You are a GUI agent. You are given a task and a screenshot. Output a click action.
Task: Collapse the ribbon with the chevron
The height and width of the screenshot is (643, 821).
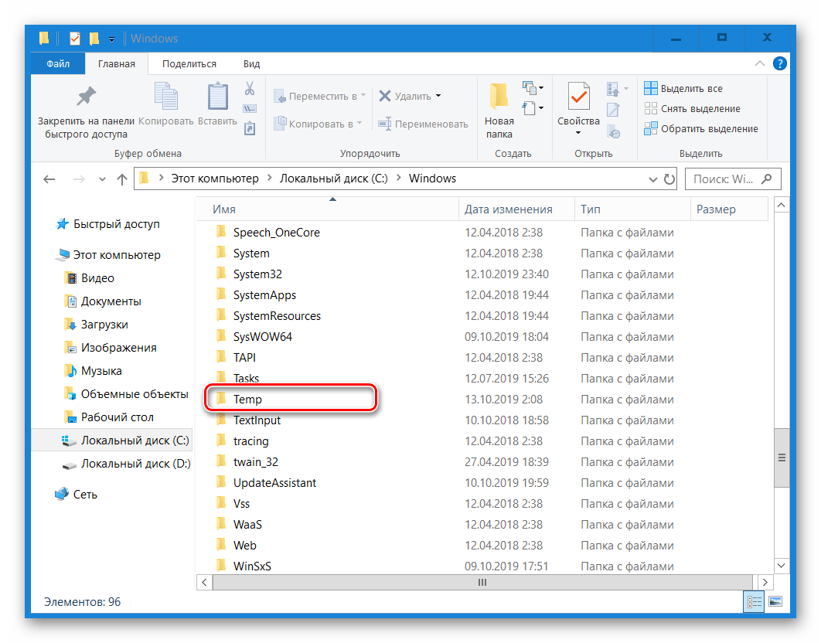tap(761, 63)
